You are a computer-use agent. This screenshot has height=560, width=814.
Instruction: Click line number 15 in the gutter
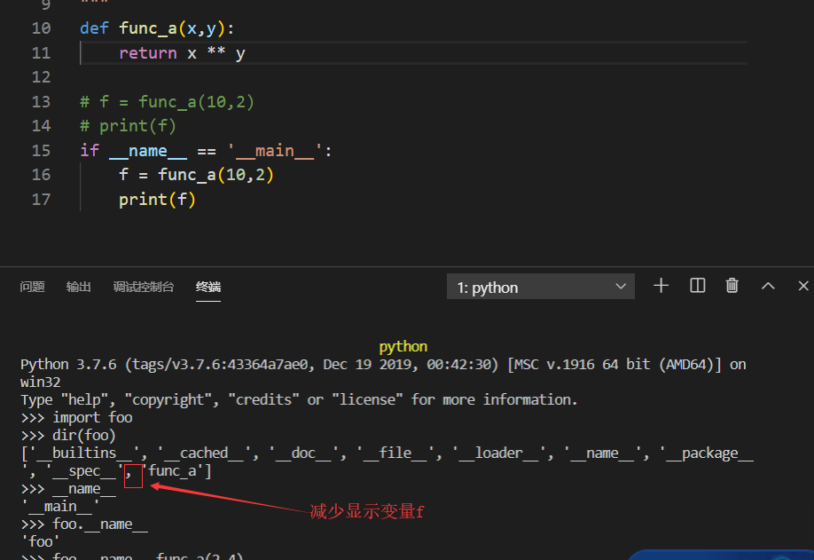click(x=41, y=151)
